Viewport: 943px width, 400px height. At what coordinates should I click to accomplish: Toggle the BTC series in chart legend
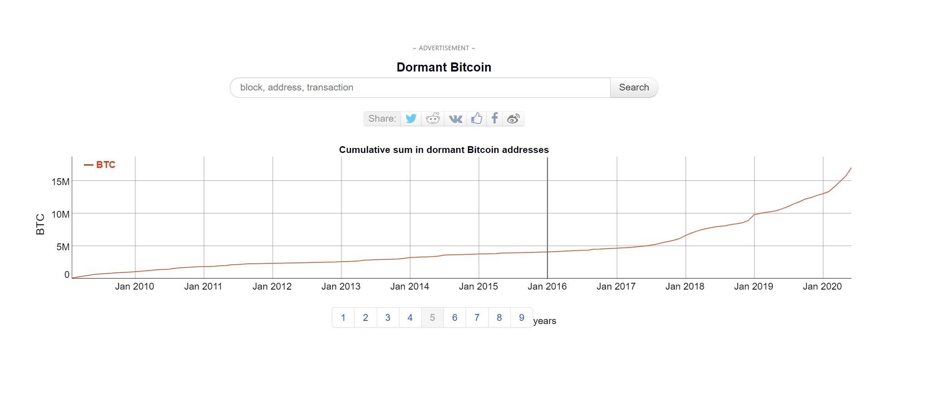100,165
